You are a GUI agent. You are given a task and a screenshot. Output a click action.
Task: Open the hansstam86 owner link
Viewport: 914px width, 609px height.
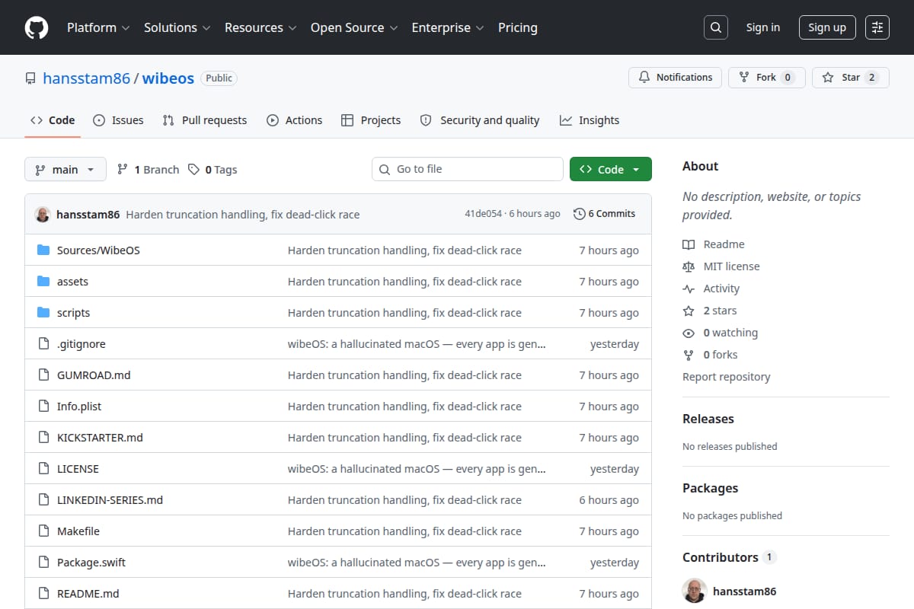87,78
